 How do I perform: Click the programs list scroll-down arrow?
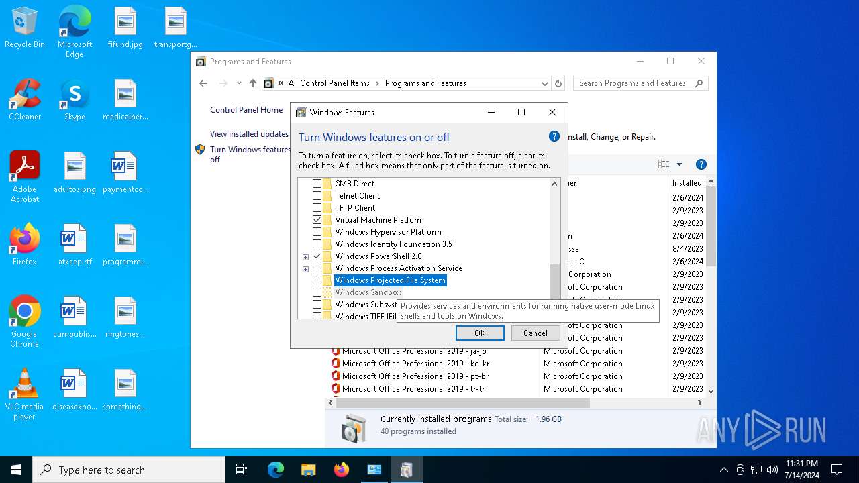click(711, 391)
